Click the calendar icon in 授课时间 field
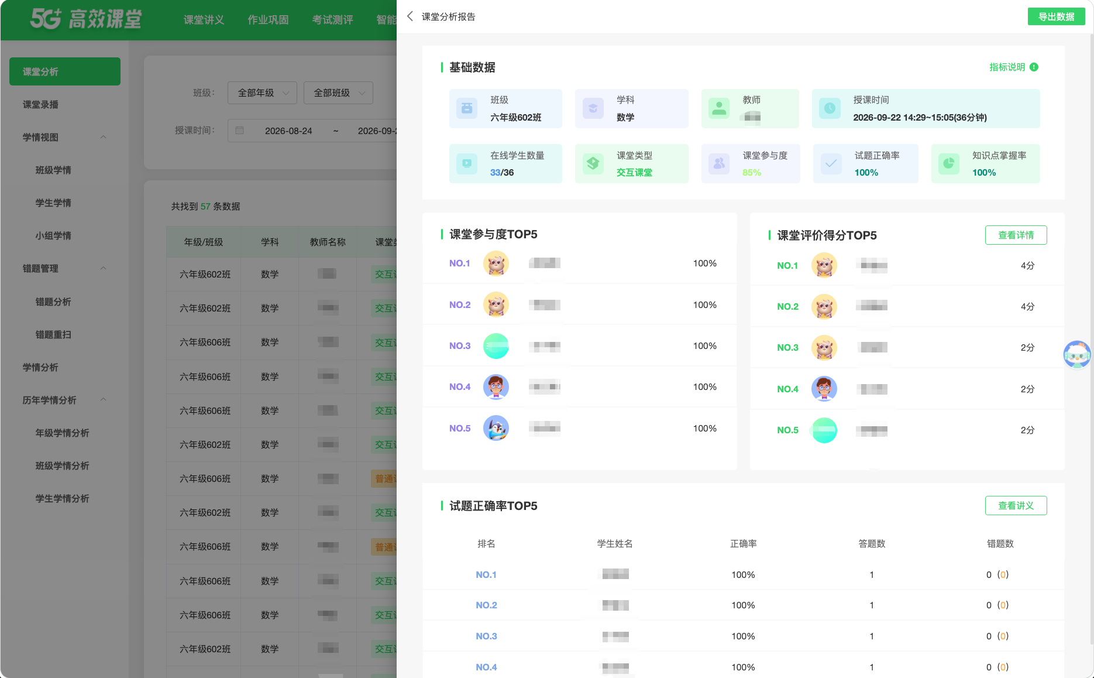The width and height of the screenshot is (1094, 678). coord(239,131)
